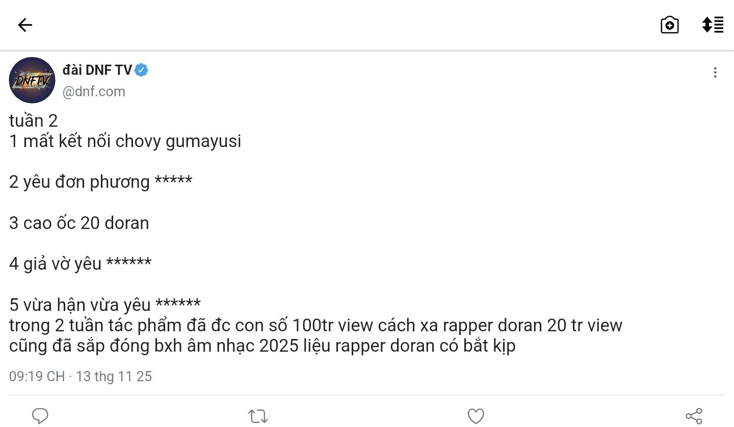Open the @dnf.com handle
The image size is (734, 427).
tap(94, 92)
